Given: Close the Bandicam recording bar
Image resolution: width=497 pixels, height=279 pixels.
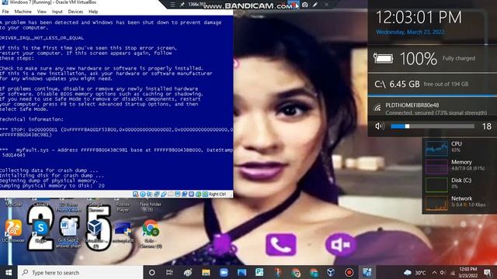Looking at the screenshot, I should pos(326,5).
